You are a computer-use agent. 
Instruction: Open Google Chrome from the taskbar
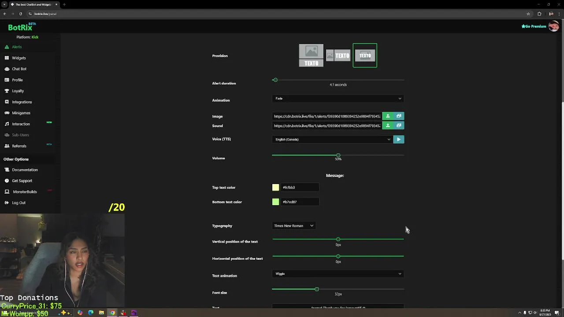point(112,313)
